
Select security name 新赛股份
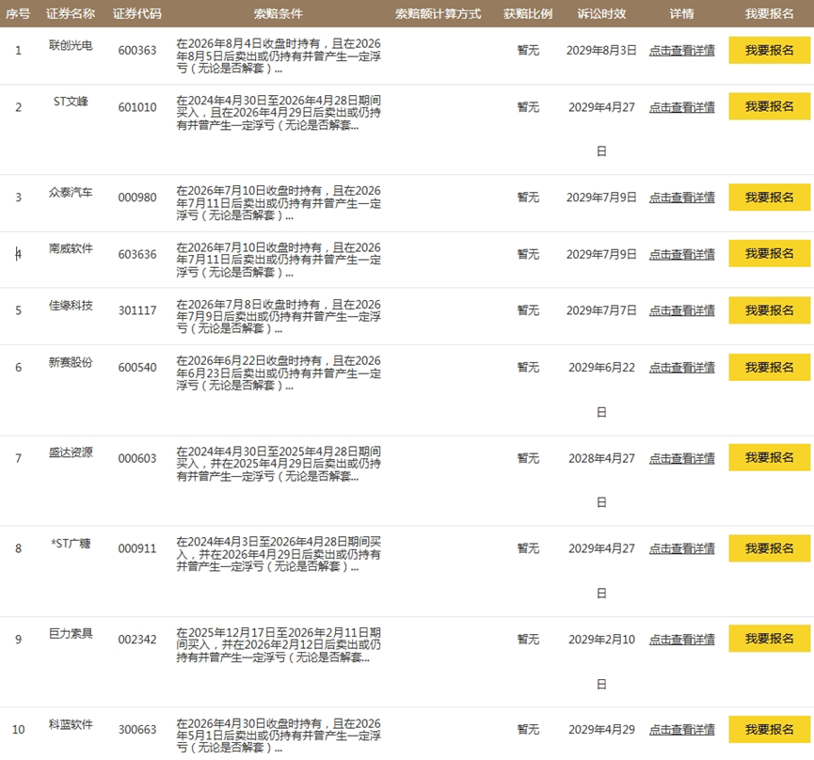click(x=71, y=362)
